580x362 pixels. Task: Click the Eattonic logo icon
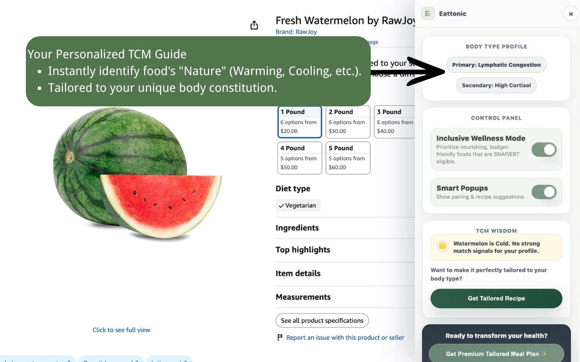click(x=427, y=14)
